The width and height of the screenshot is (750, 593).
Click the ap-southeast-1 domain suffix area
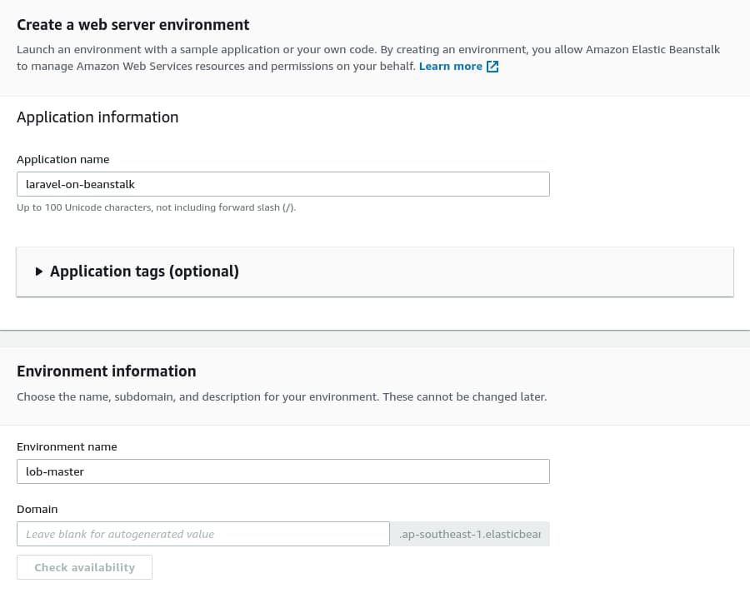pos(469,533)
